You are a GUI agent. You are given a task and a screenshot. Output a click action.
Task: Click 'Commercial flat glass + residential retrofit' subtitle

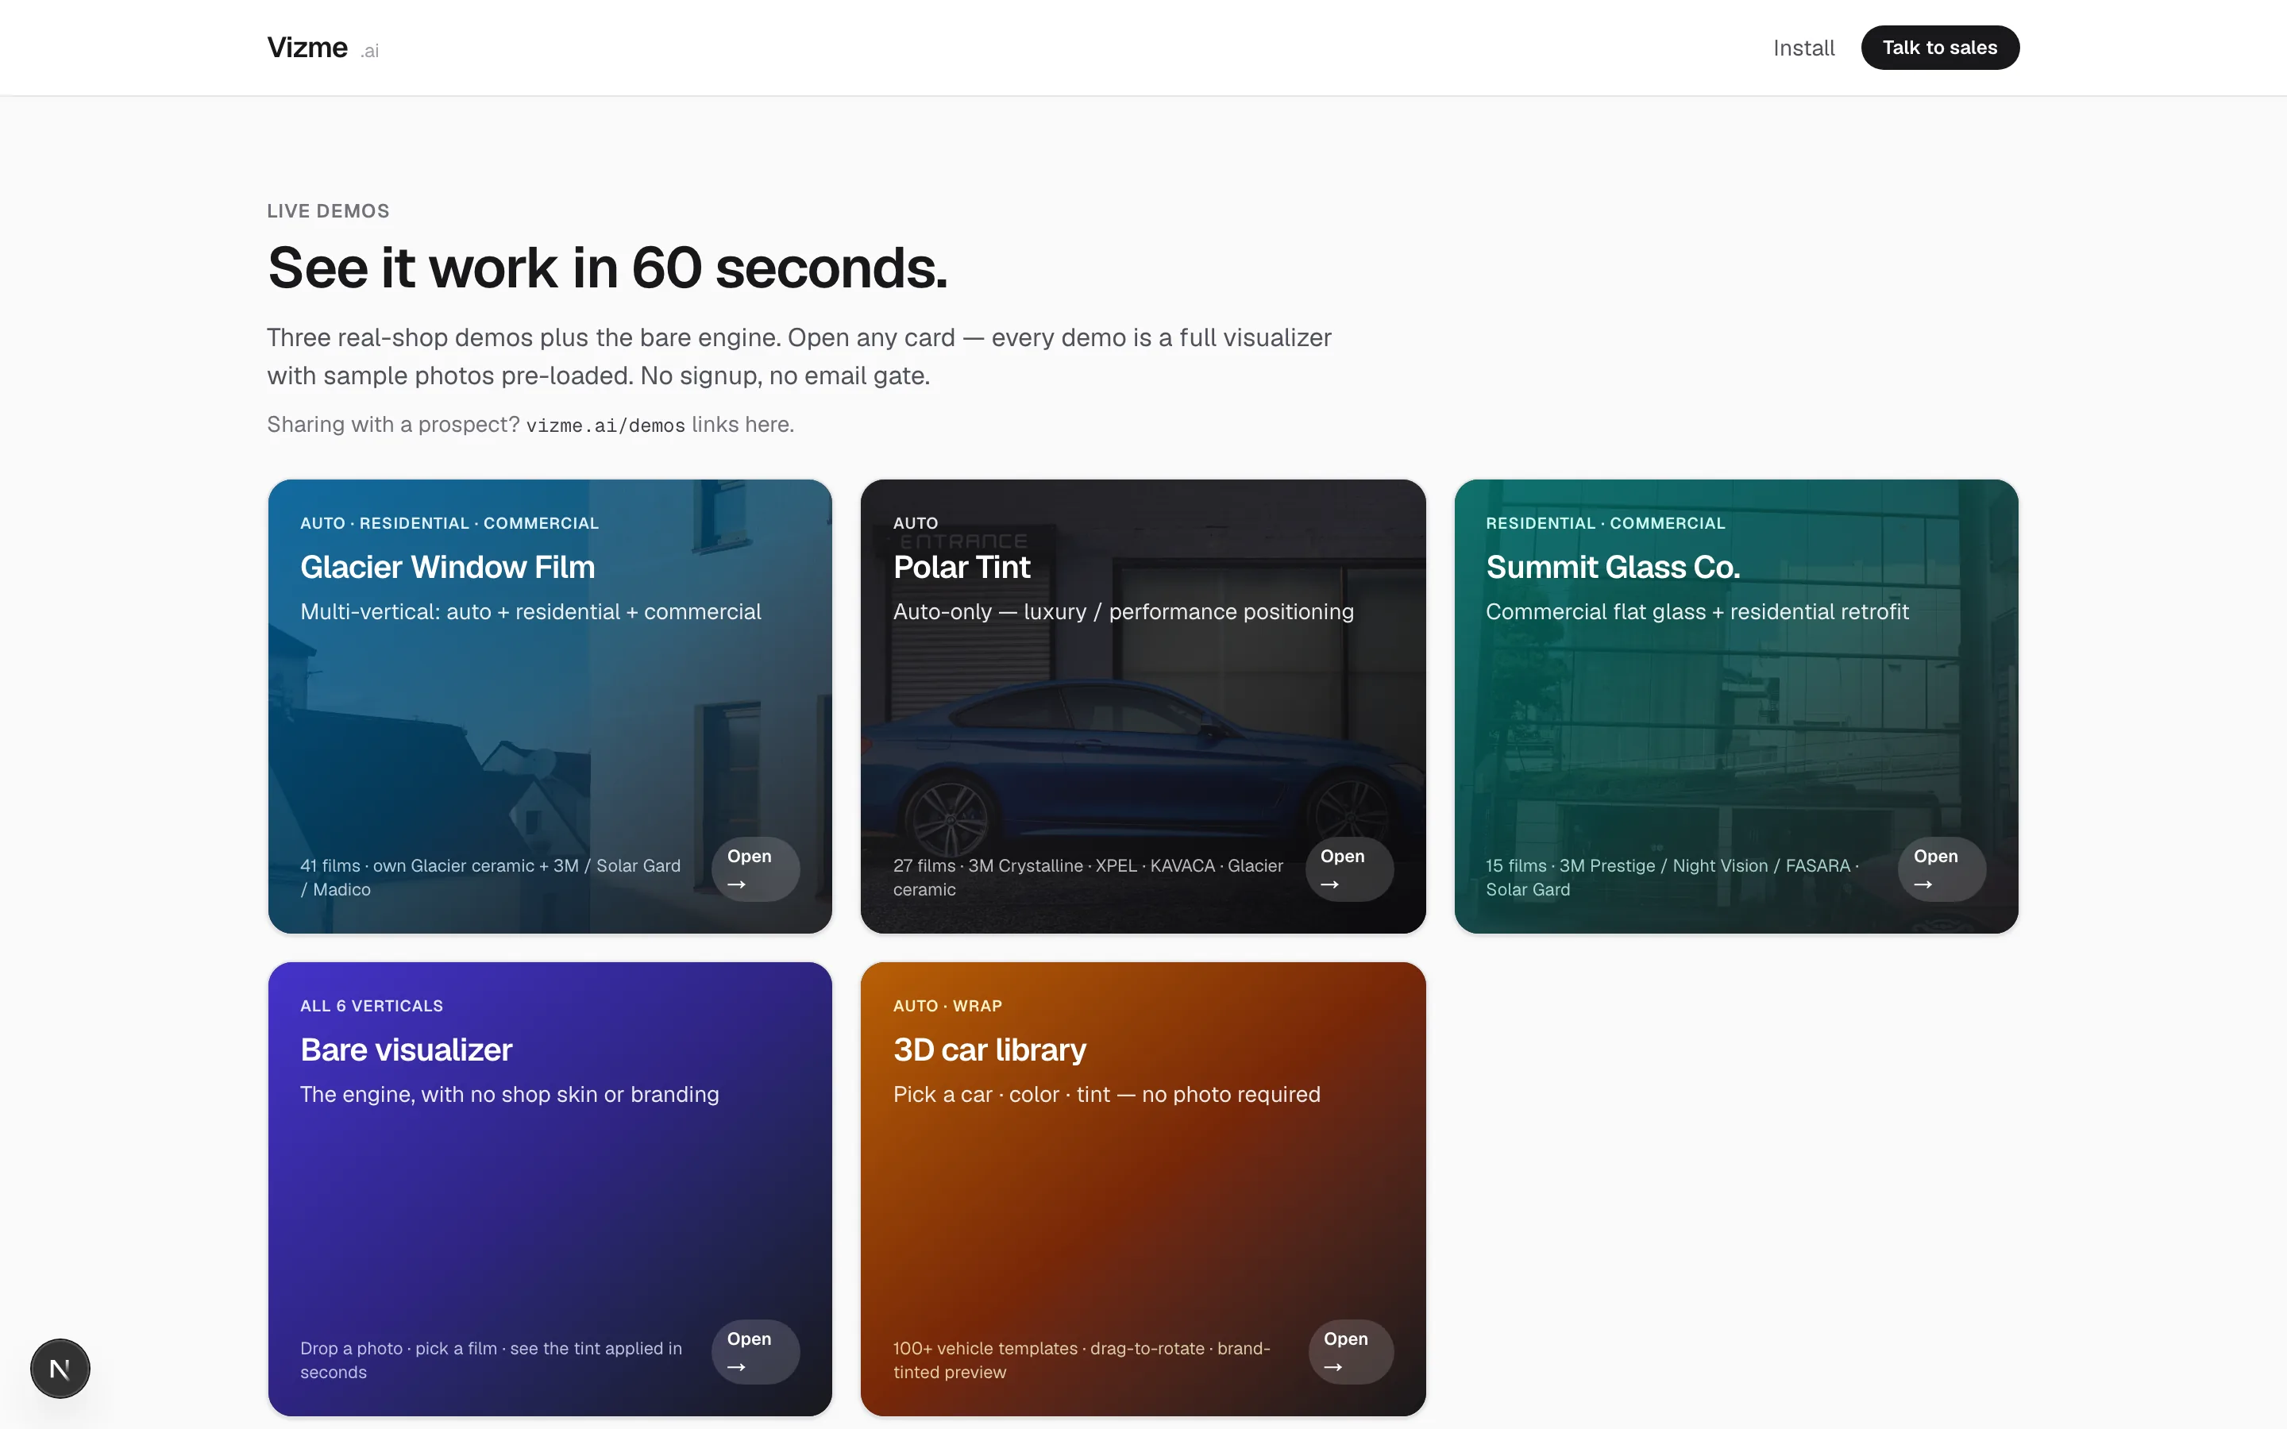pyautogui.click(x=1696, y=611)
